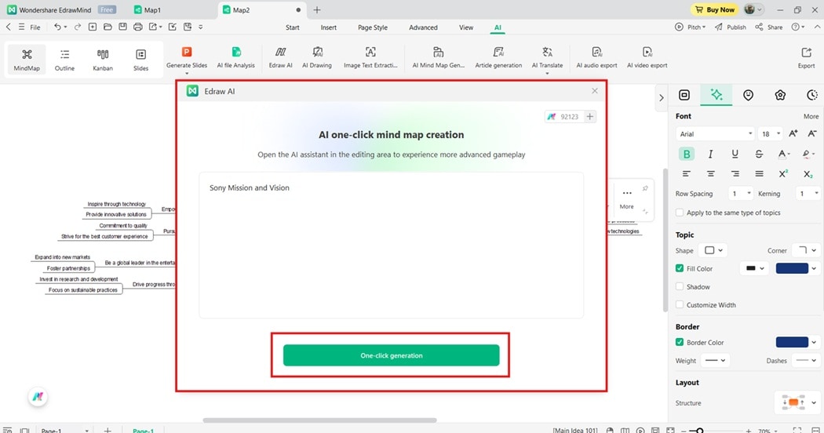
Task: Open Article generation tool
Action: pos(498,58)
